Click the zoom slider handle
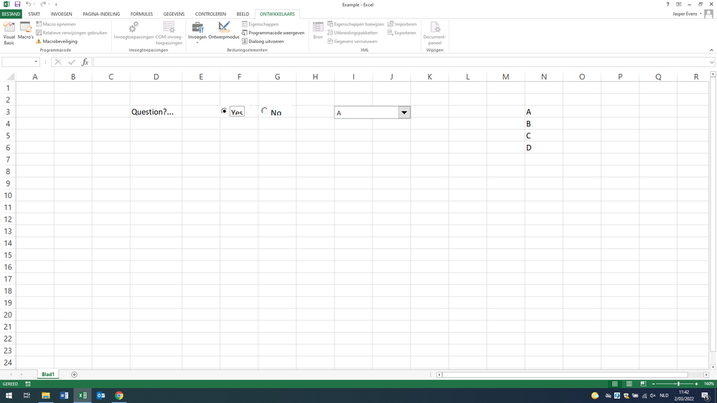 678,384
